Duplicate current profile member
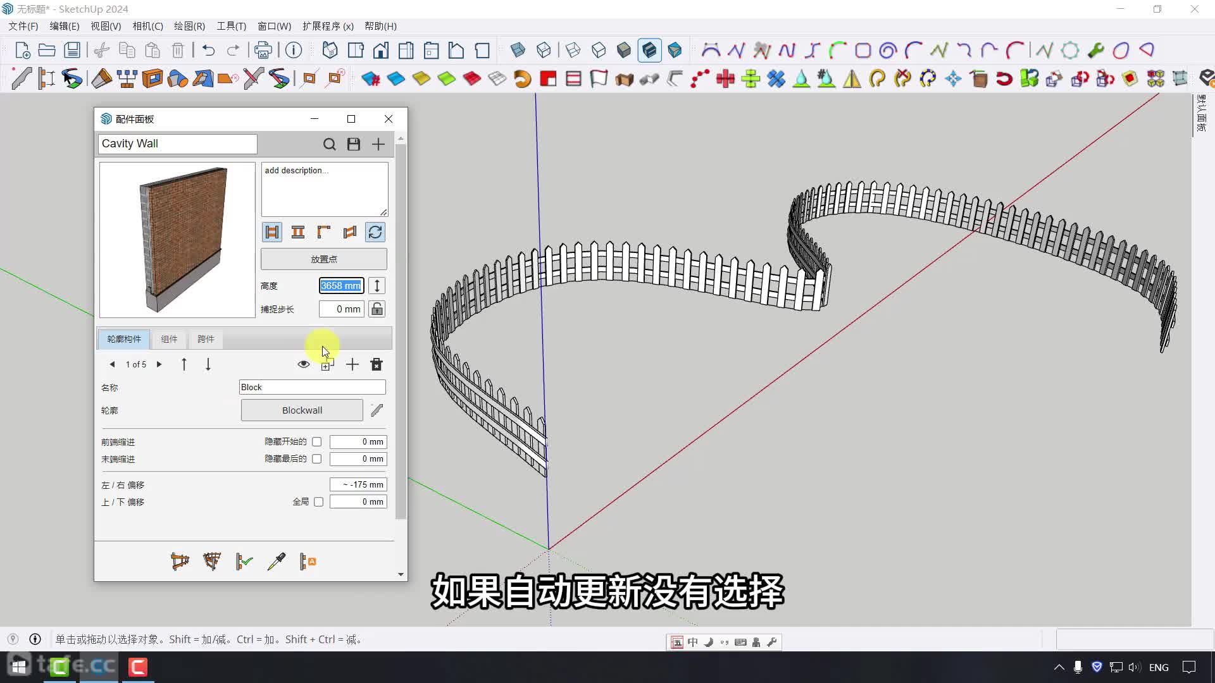Image resolution: width=1215 pixels, height=683 pixels. click(x=327, y=364)
